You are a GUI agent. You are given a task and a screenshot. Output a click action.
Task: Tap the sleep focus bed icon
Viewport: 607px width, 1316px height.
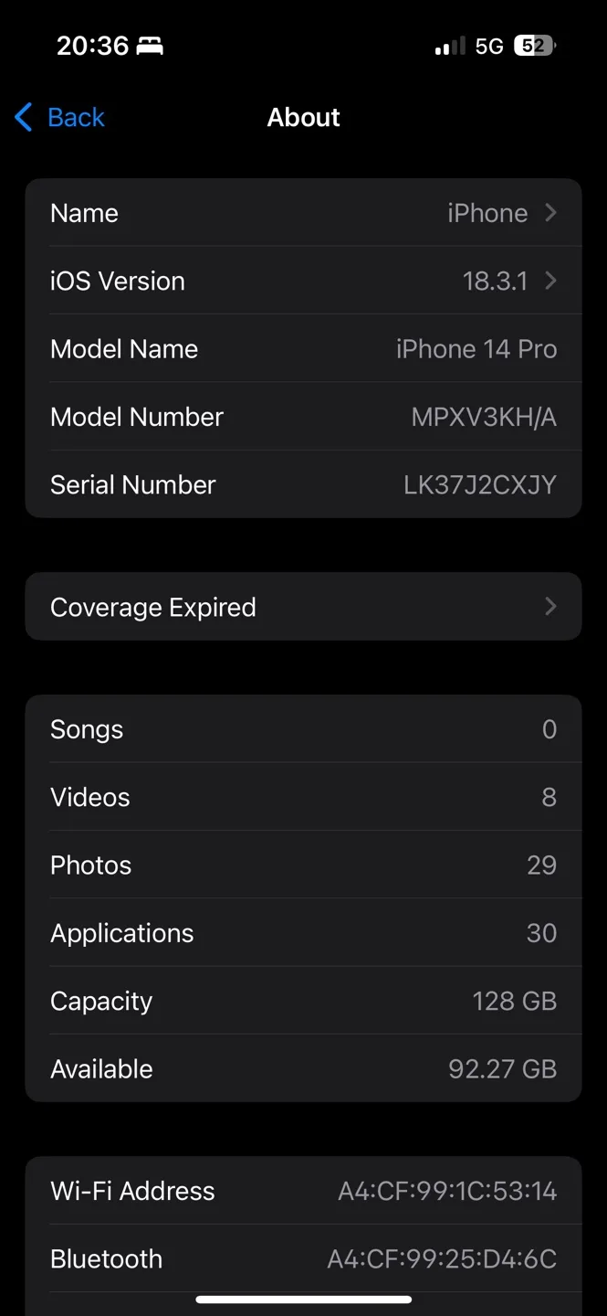tap(150, 46)
